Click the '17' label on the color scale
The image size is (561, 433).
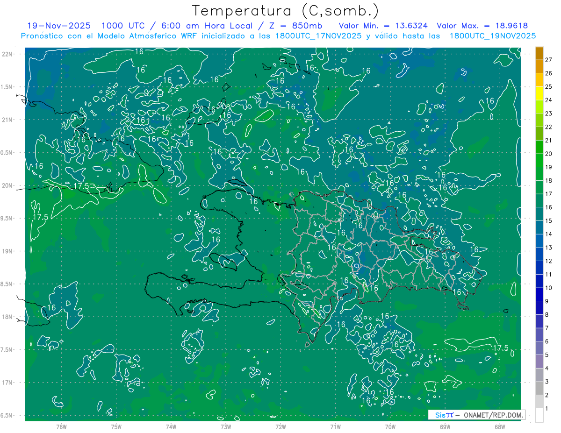[x=549, y=194]
